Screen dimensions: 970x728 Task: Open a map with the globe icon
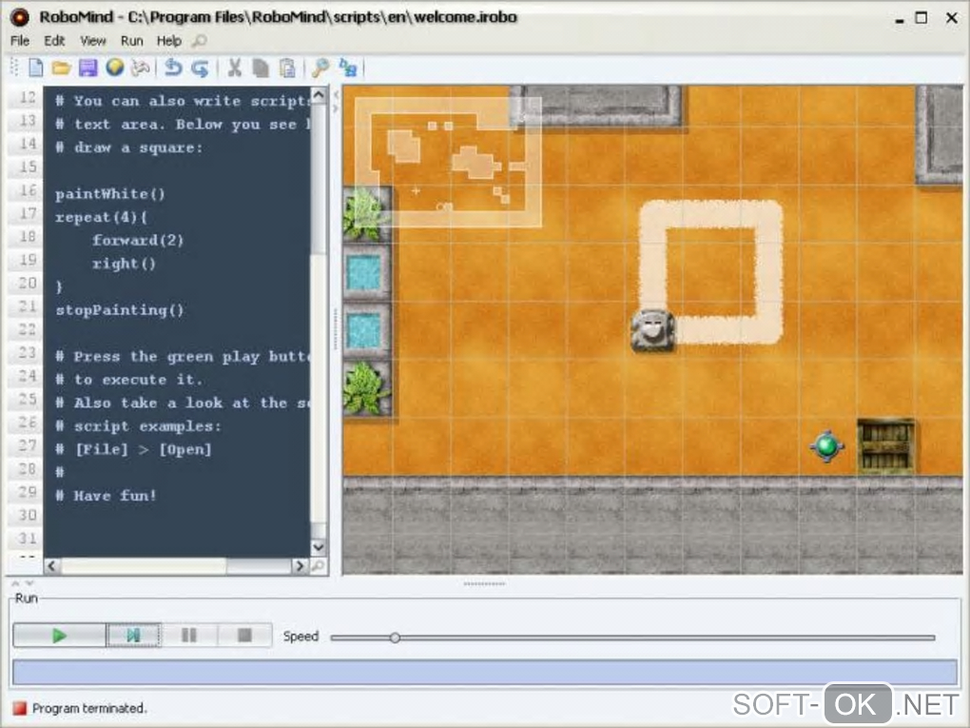coord(114,67)
